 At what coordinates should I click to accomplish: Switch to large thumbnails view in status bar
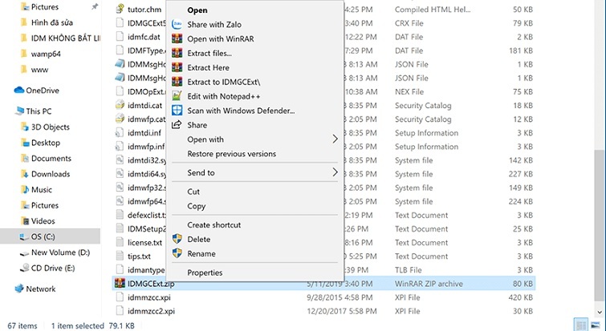point(595,325)
